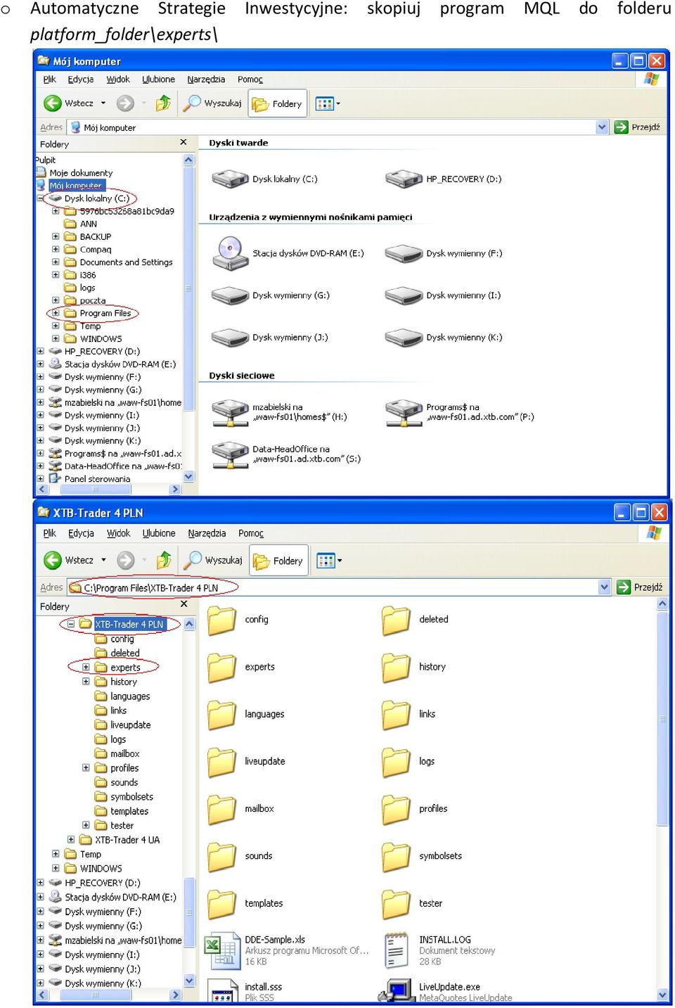This screenshot has height=1008, width=675.
Task: Collapse Dysk lokalny (C:) tree node
Action: point(40,198)
